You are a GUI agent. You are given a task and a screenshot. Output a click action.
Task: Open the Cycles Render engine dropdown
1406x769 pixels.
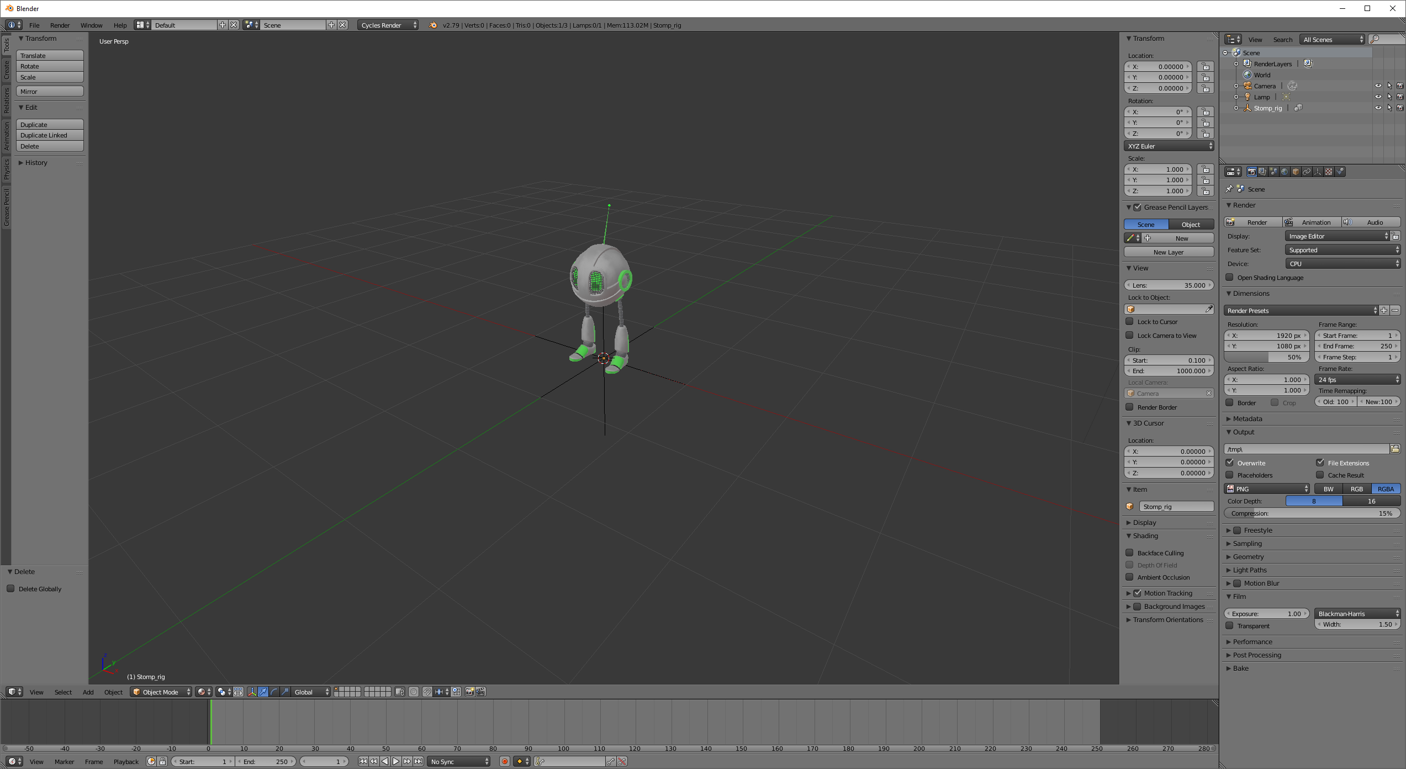(x=388, y=25)
